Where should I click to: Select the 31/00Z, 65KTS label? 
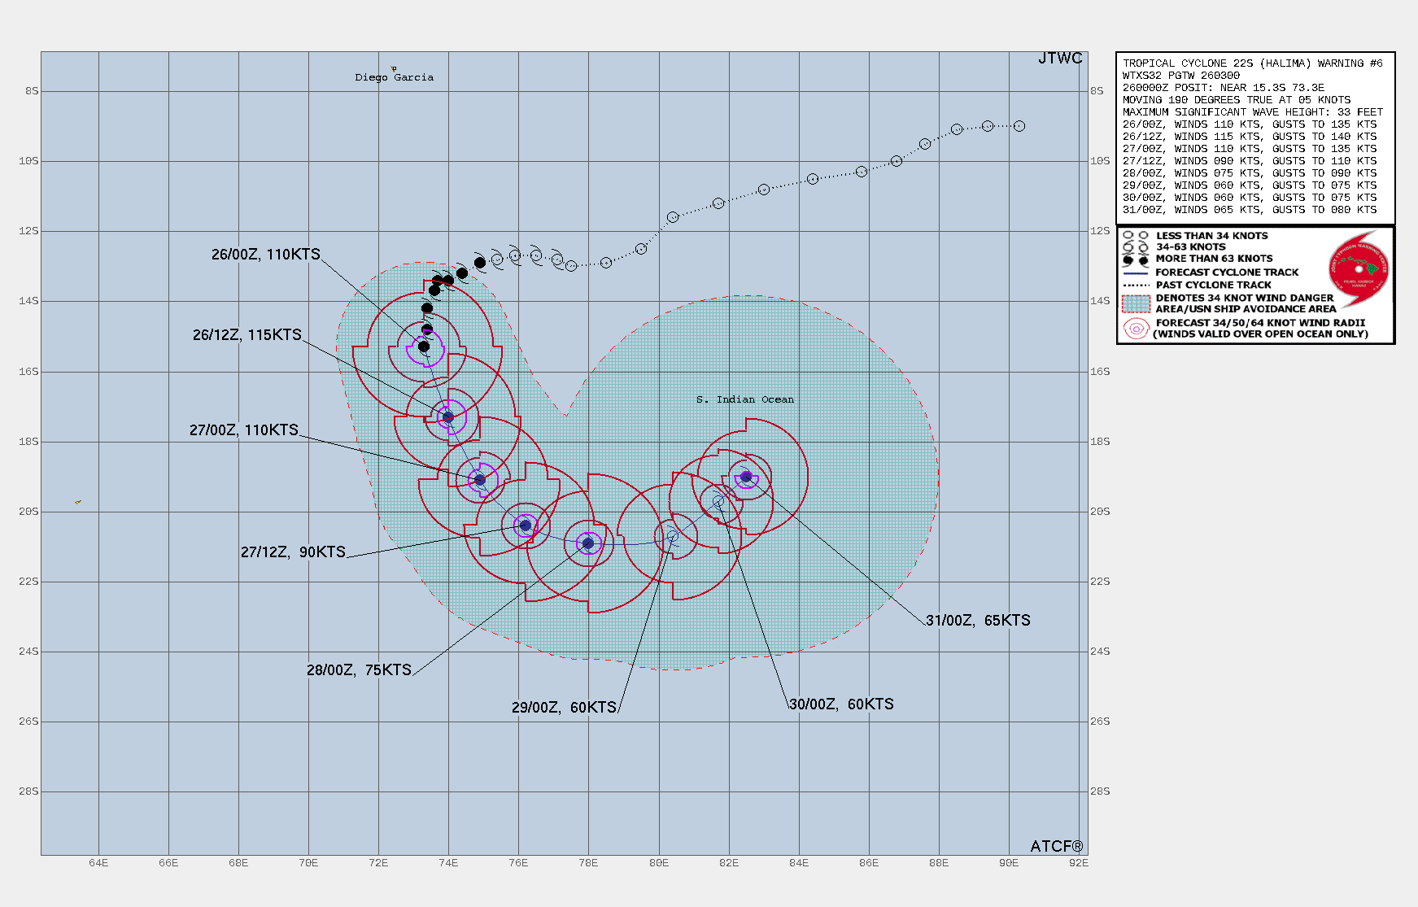pos(978,621)
